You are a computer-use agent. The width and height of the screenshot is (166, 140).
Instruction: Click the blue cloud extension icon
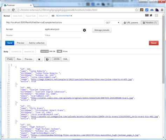152,10
